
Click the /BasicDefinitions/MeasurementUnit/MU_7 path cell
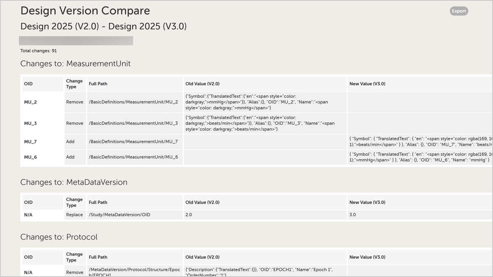click(135, 142)
